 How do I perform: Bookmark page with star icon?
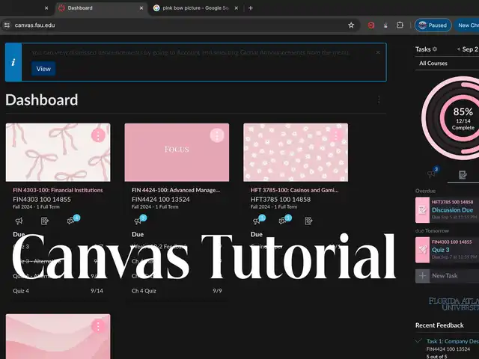(351, 25)
